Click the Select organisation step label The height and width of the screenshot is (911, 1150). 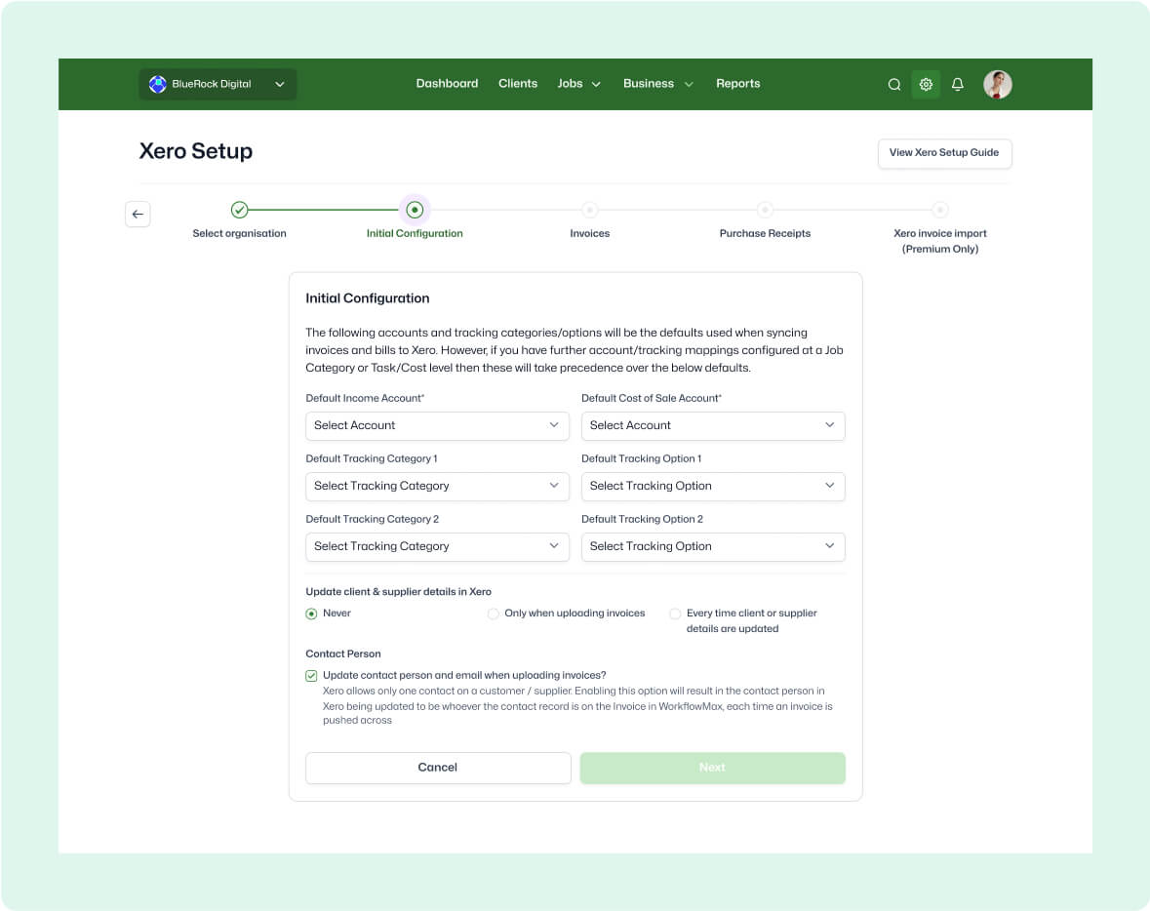pos(239,233)
